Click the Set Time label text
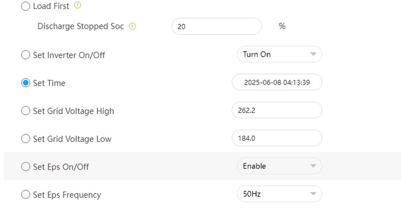The height and width of the screenshot is (210, 401). (x=49, y=83)
